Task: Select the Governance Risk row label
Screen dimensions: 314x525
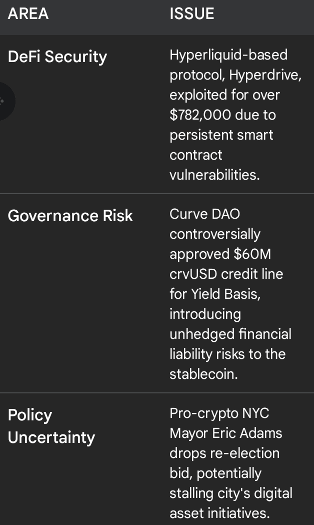Action: click(x=70, y=216)
